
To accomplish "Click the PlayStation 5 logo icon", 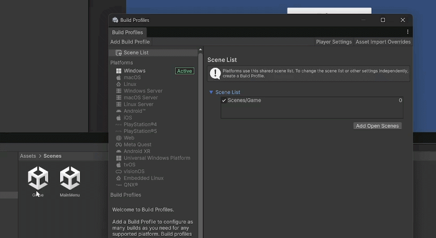I will coord(119,131).
